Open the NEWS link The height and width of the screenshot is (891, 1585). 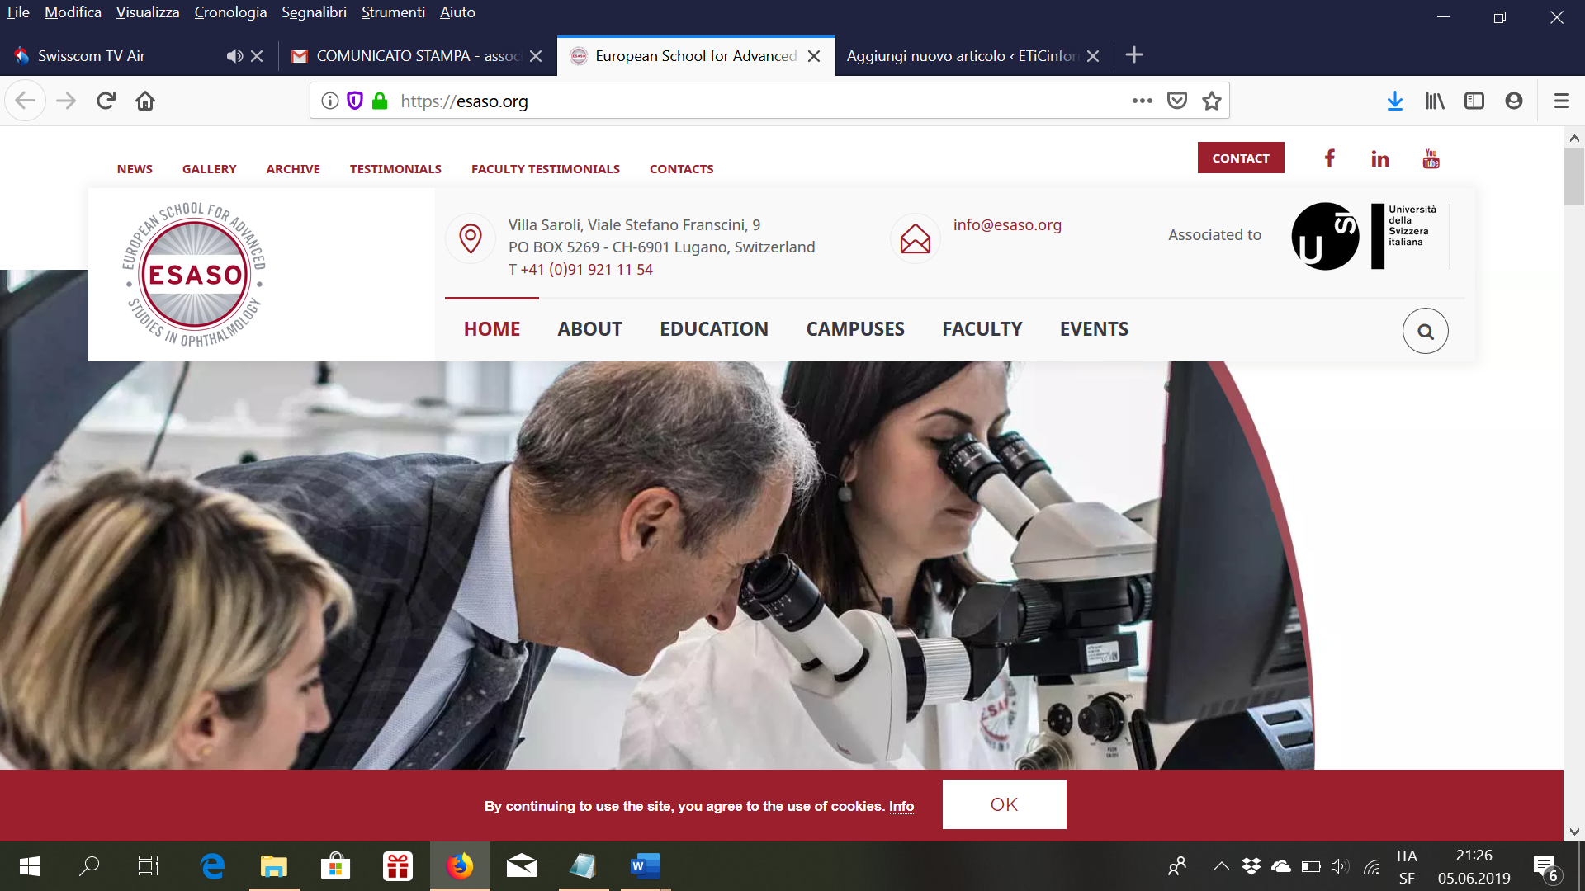point(135,169)
